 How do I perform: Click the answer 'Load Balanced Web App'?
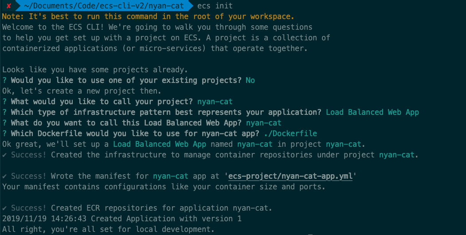(372, 112)
